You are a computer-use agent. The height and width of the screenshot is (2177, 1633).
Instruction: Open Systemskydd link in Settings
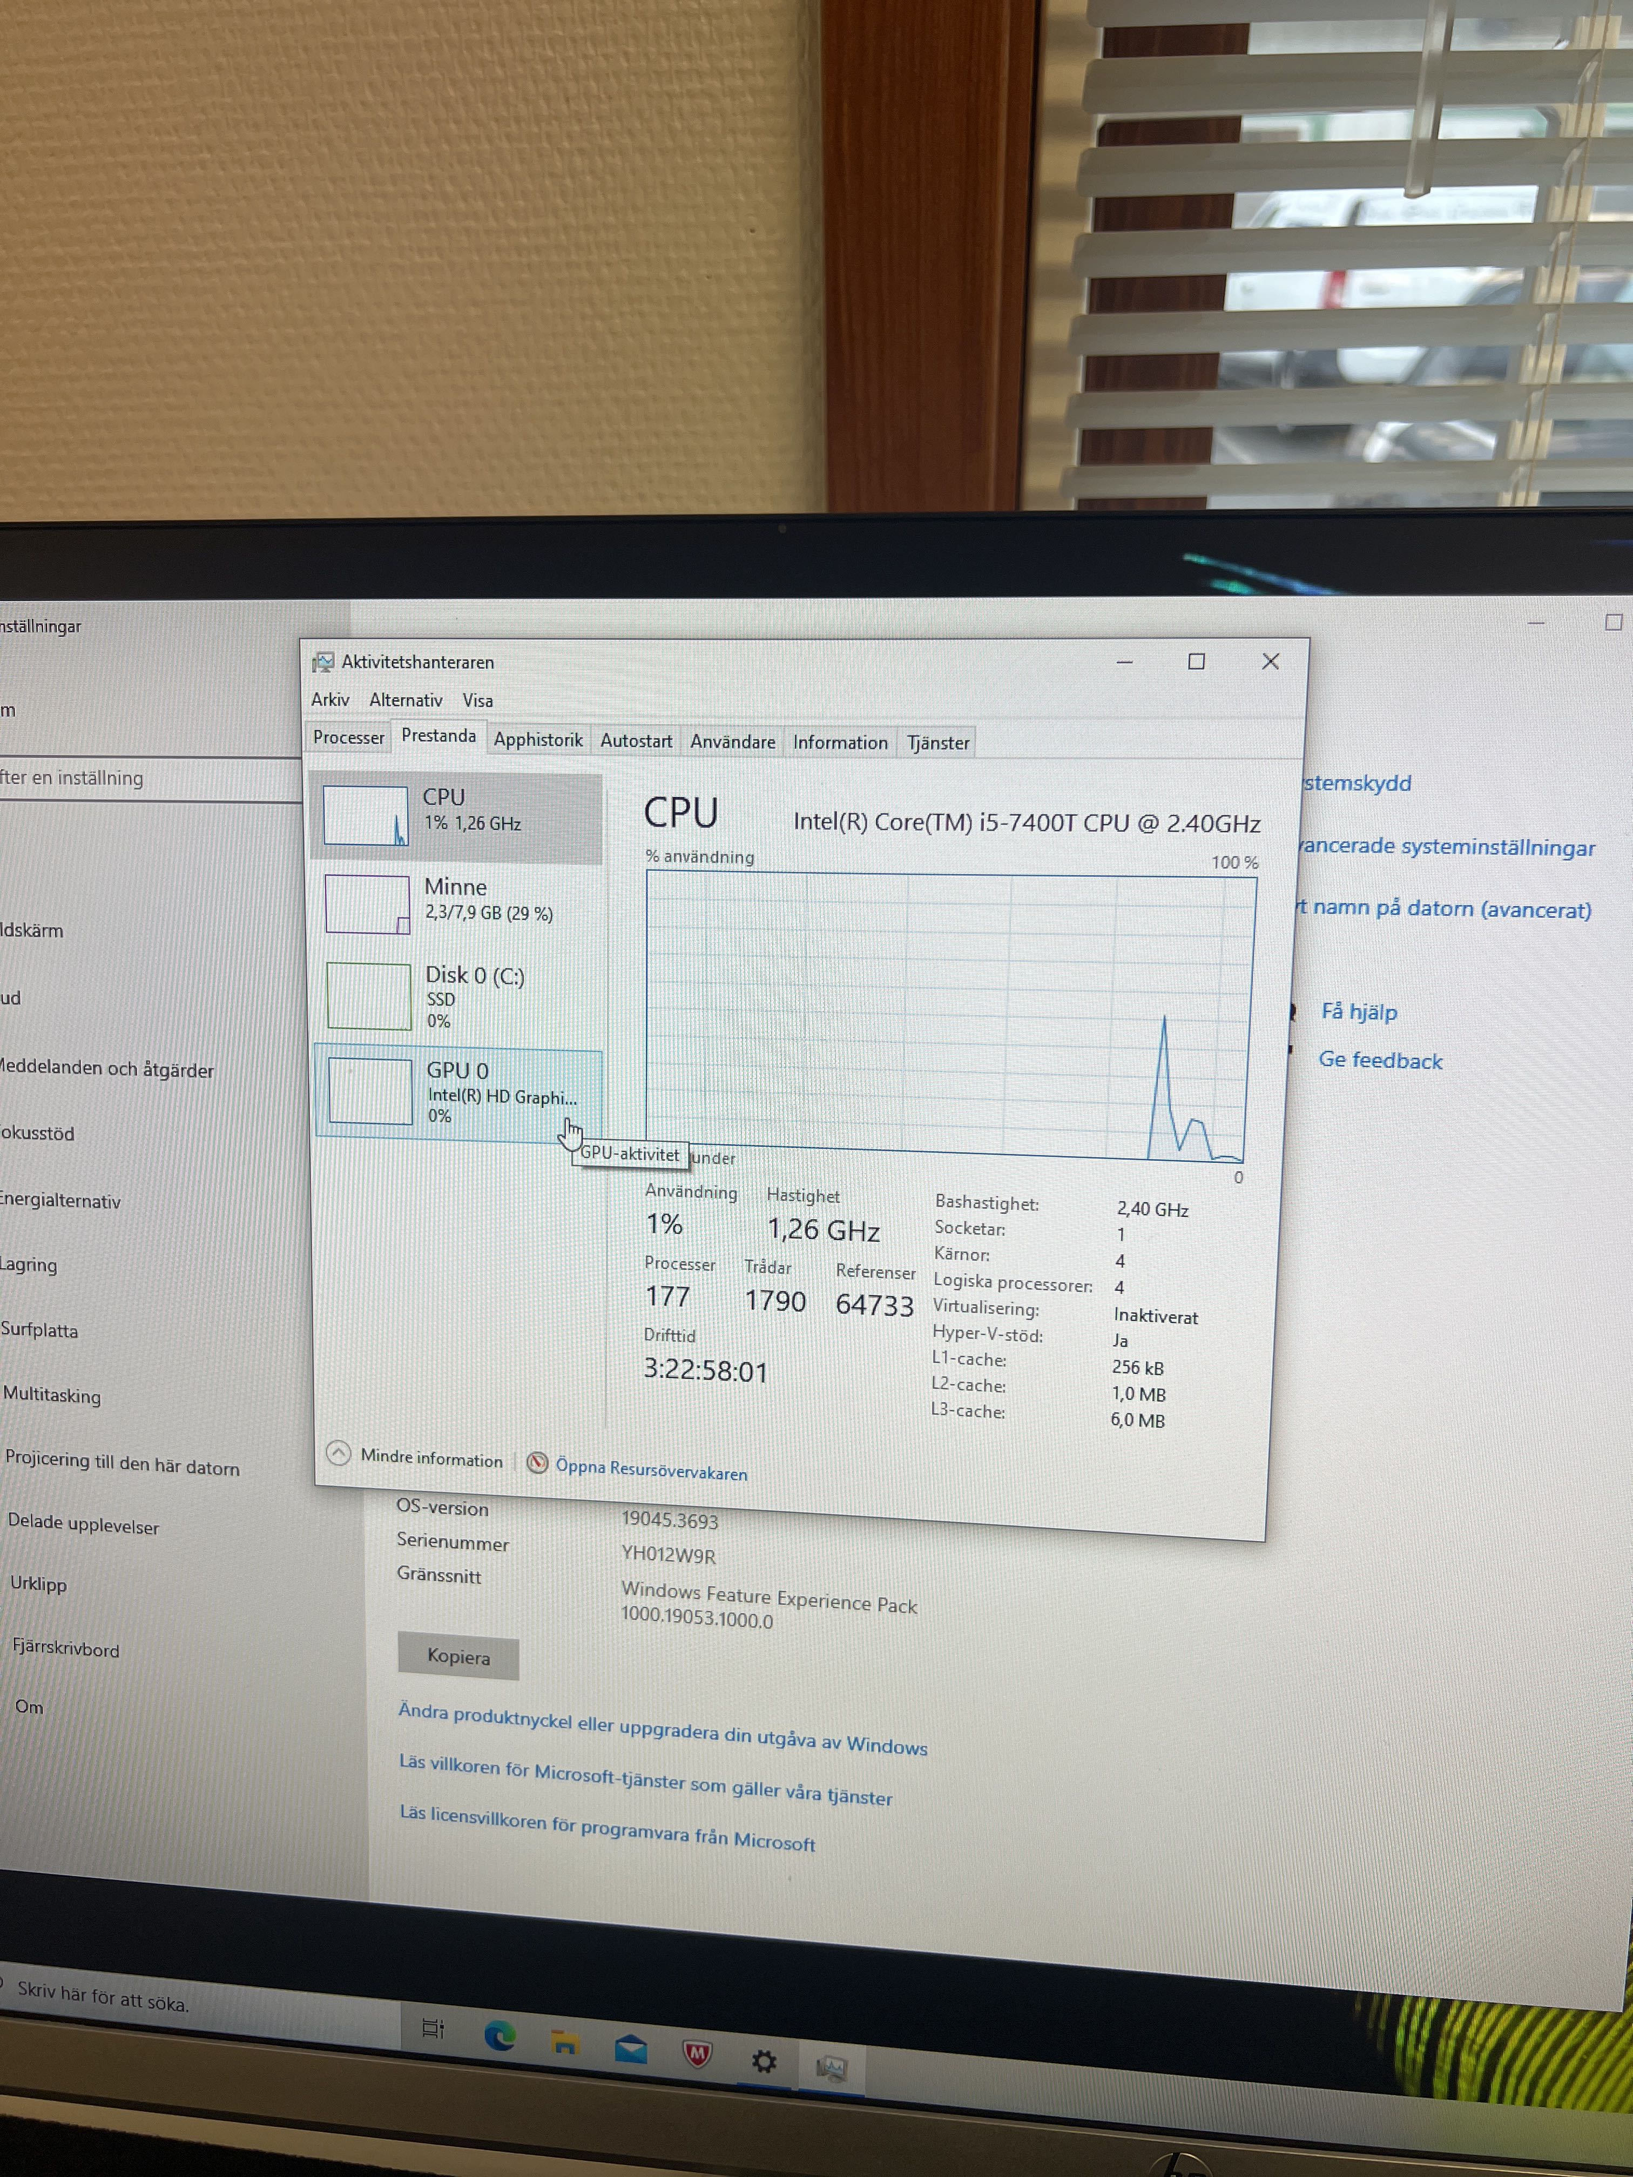pyautogui.click(x=1357, y=783)
